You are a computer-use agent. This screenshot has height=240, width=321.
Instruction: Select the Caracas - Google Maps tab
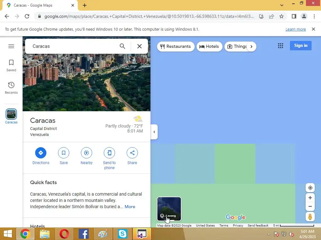click(x=40, y=5)
